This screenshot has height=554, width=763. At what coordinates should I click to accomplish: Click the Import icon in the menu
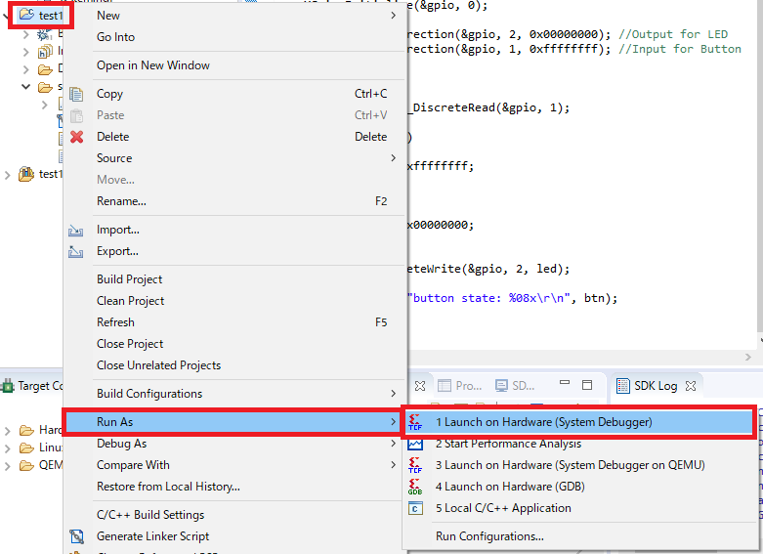point(76,231)
